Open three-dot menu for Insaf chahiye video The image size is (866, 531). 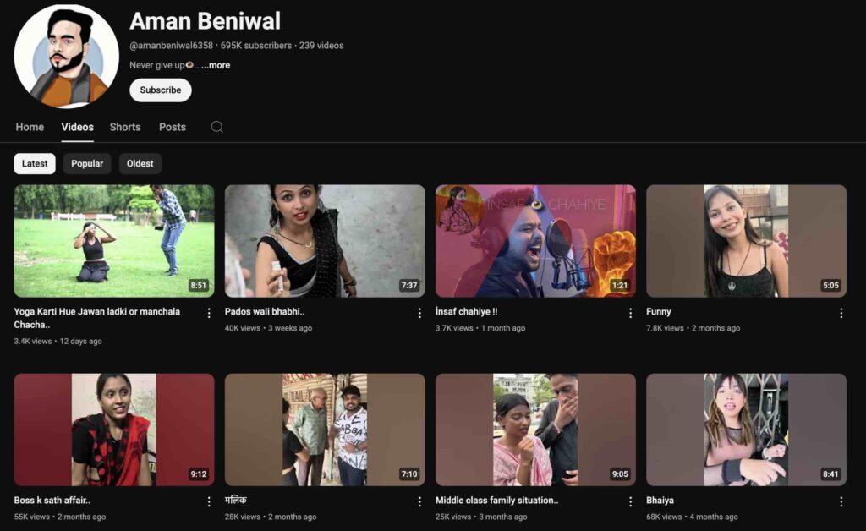click(x=630, y=313)
